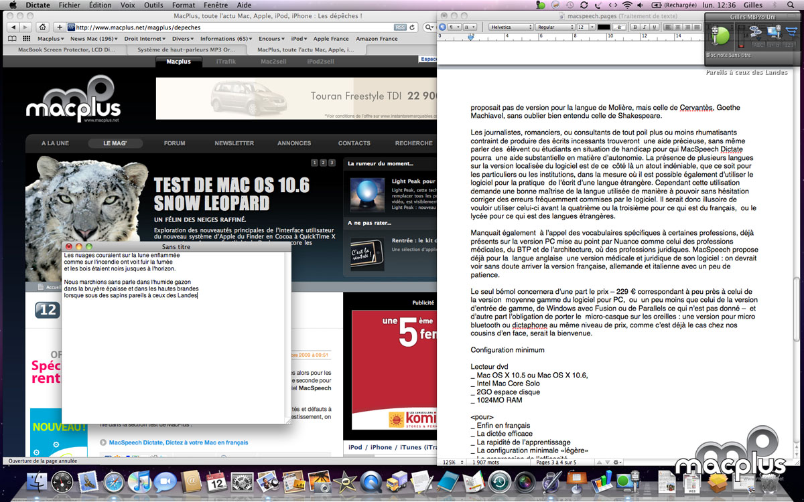Align text left in Pages

coord(669,27)
